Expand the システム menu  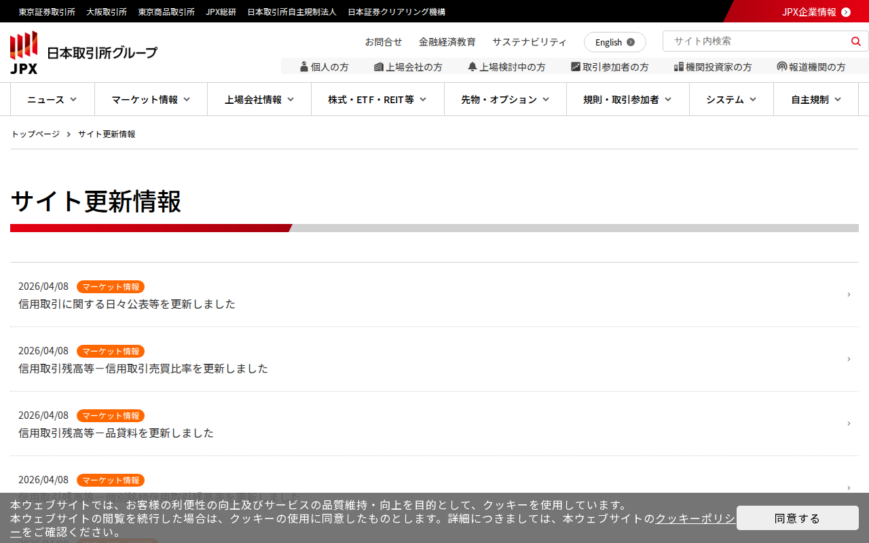point(731,100)
